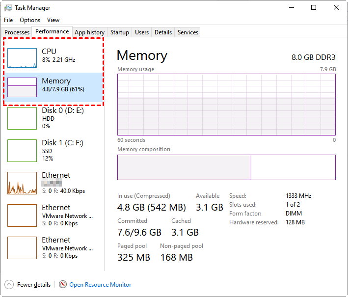Switch to the Performance tab
The height and width of the screenshot is (297, 348).
pyautogui.click(x=52, y=31)
